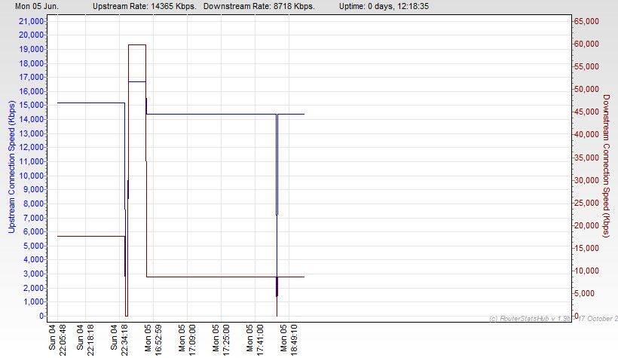Screen dimensions: 618x358
Task: Select the Uptime 0 days 12:18:35 text
Action: click(386, 6)
